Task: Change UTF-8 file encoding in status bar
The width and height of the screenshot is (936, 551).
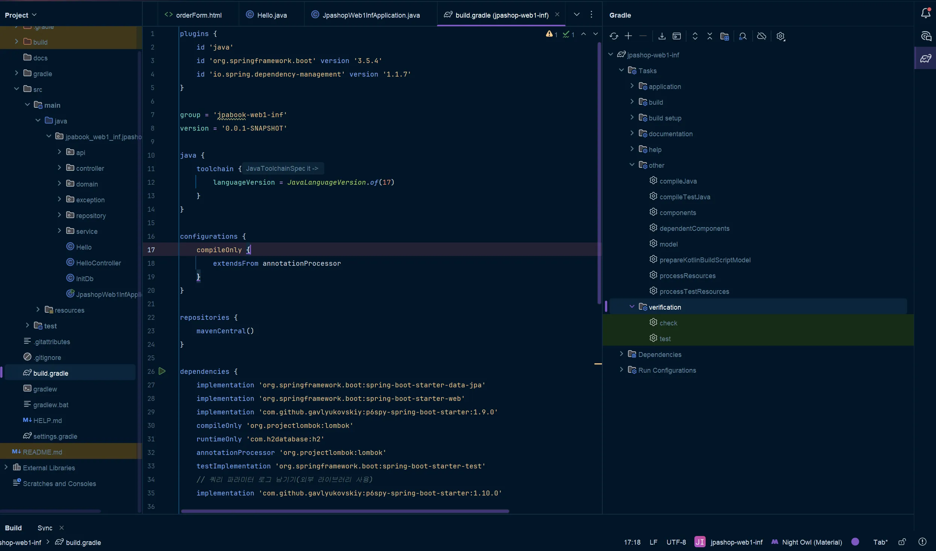Action: click(x=676, y=542)
